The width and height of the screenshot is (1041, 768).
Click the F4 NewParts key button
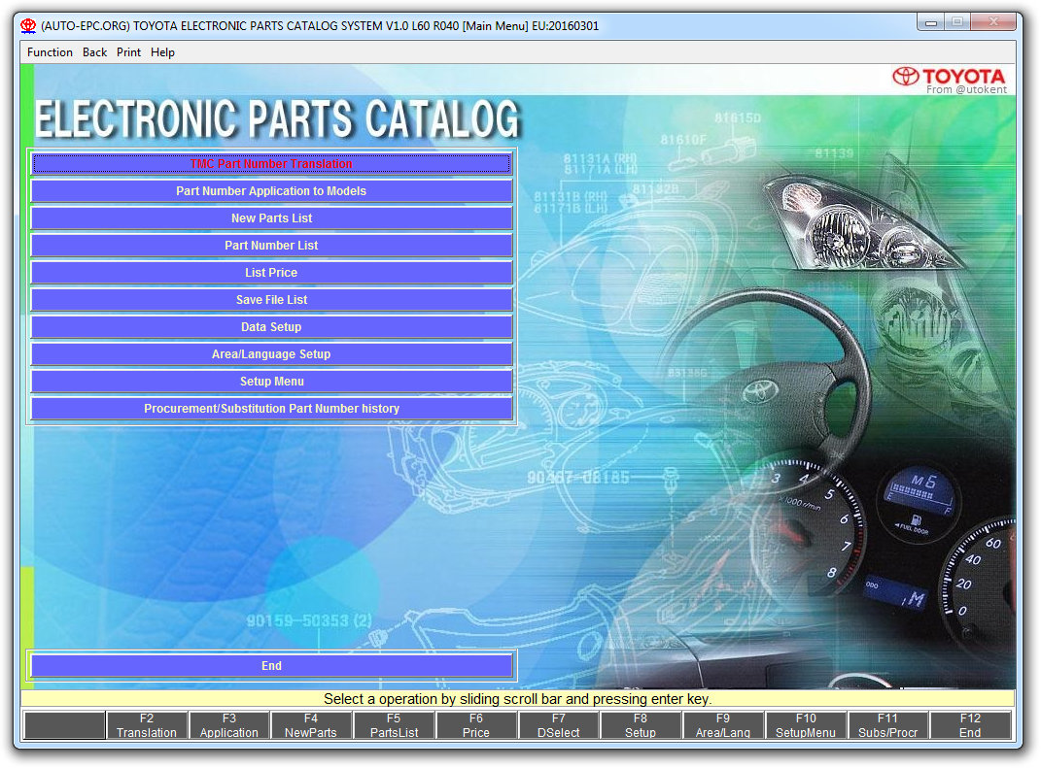point(311,725)
